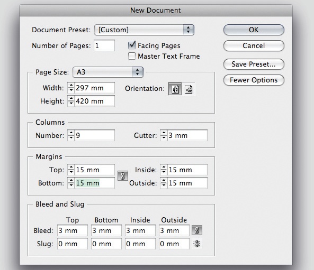This screenshot has width=314, height=270.
Task: Click Height stepper arrows
Action: tap(71, 101)
